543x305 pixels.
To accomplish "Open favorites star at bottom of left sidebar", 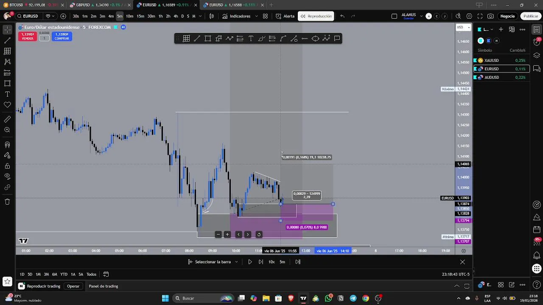I will coord(7,281).
